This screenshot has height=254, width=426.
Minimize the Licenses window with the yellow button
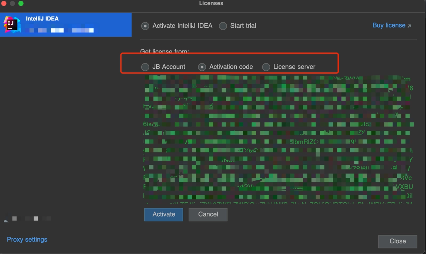tap(12, 3)
